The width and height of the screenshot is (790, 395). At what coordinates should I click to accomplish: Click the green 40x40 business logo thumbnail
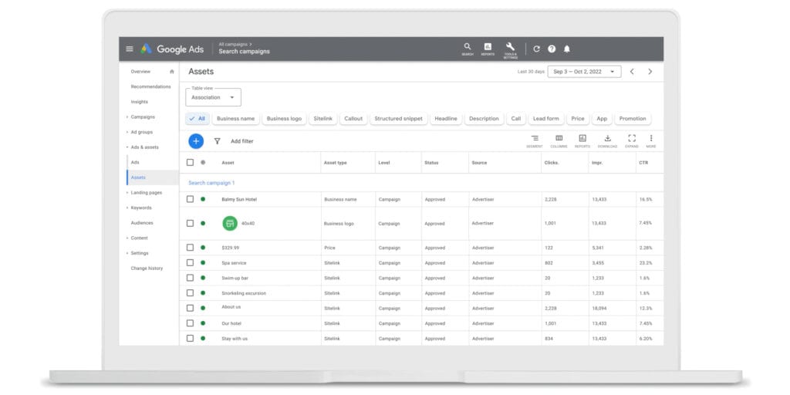230,223
